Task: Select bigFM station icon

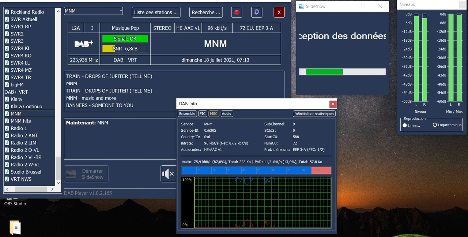Action: 7,85
